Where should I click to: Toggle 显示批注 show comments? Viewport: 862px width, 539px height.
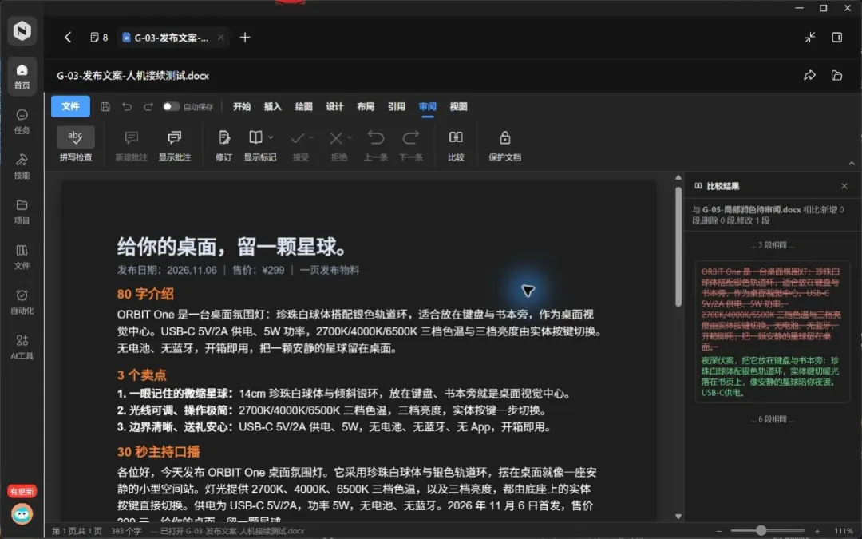coord(175,145)
